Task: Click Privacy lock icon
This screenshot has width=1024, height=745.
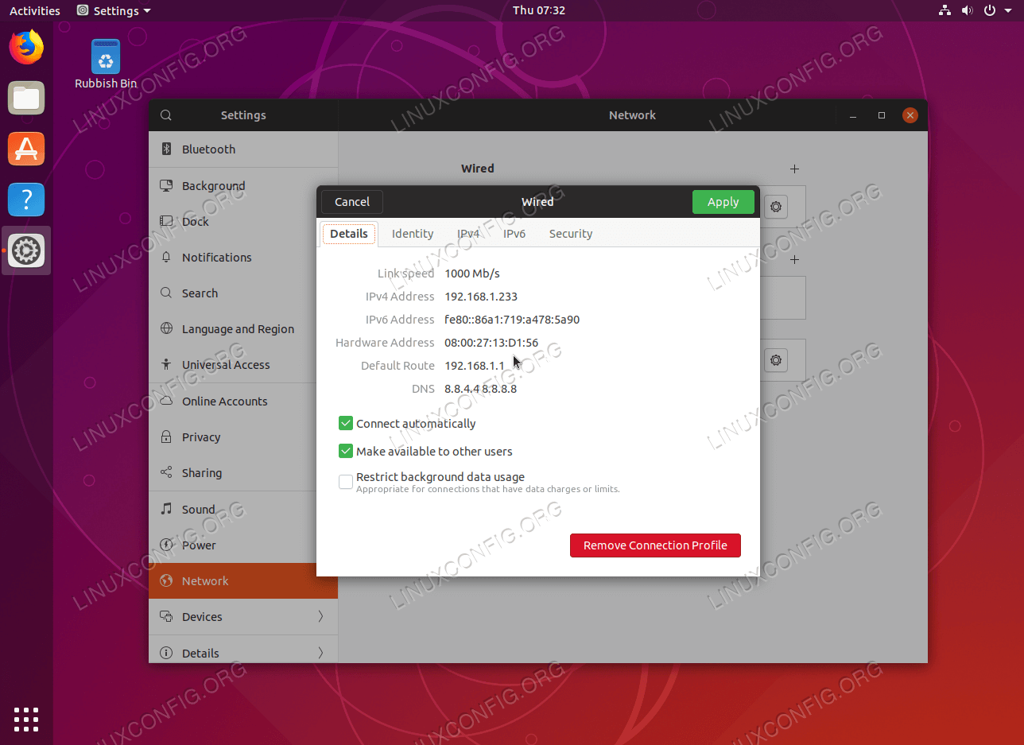Action: point(166,437)
